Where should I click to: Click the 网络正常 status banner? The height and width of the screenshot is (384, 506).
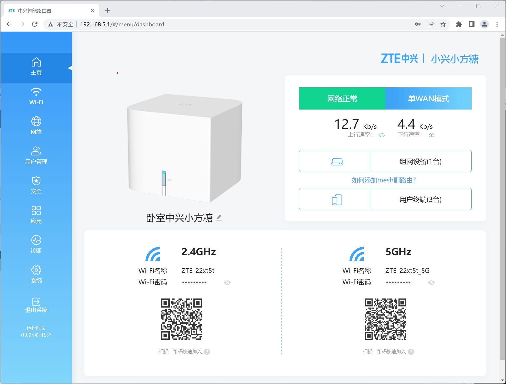(x=342, y=98)
